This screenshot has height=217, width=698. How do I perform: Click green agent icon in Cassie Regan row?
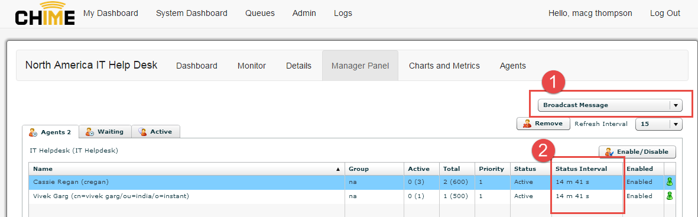click(669, 182)
